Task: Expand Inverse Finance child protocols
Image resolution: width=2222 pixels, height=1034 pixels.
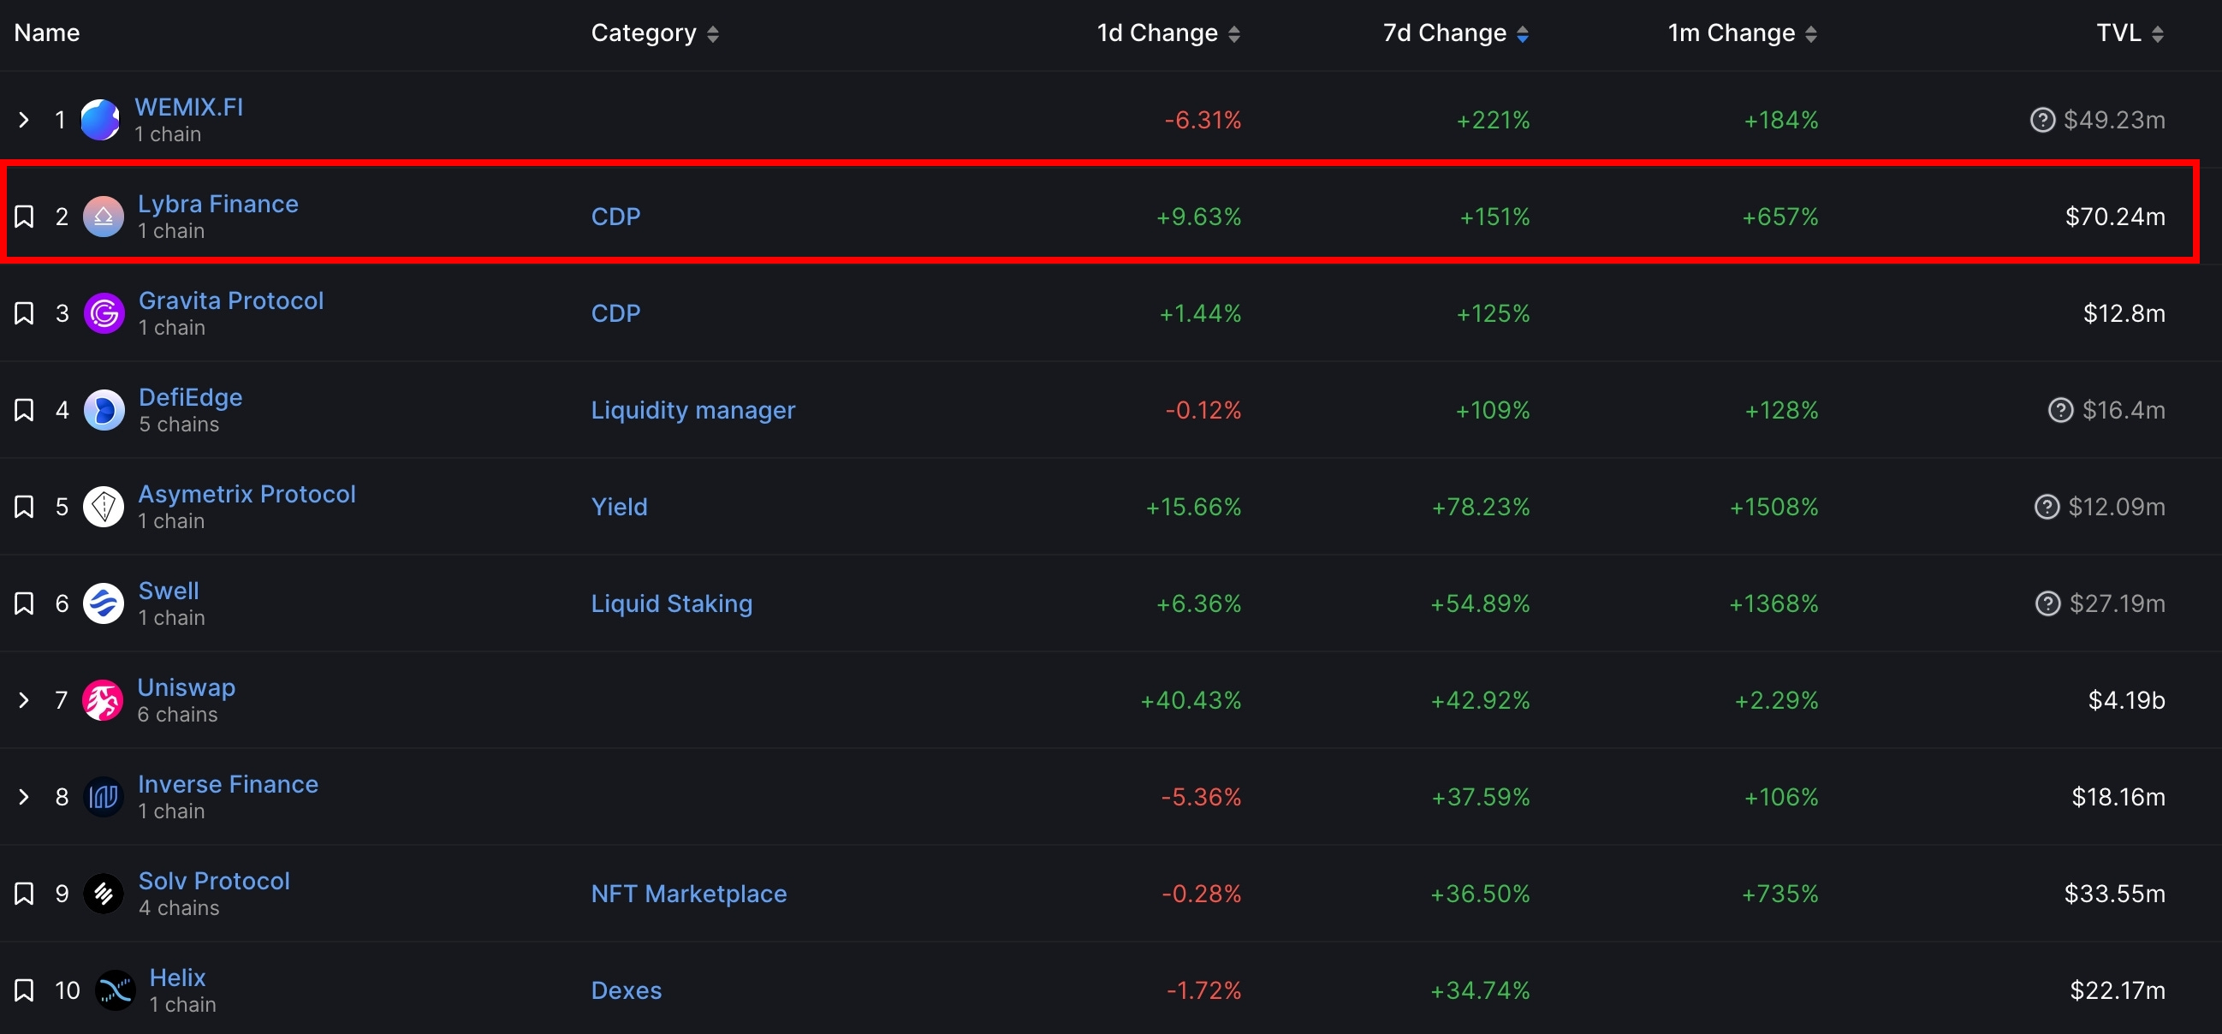Action: (x=24, y=797)
